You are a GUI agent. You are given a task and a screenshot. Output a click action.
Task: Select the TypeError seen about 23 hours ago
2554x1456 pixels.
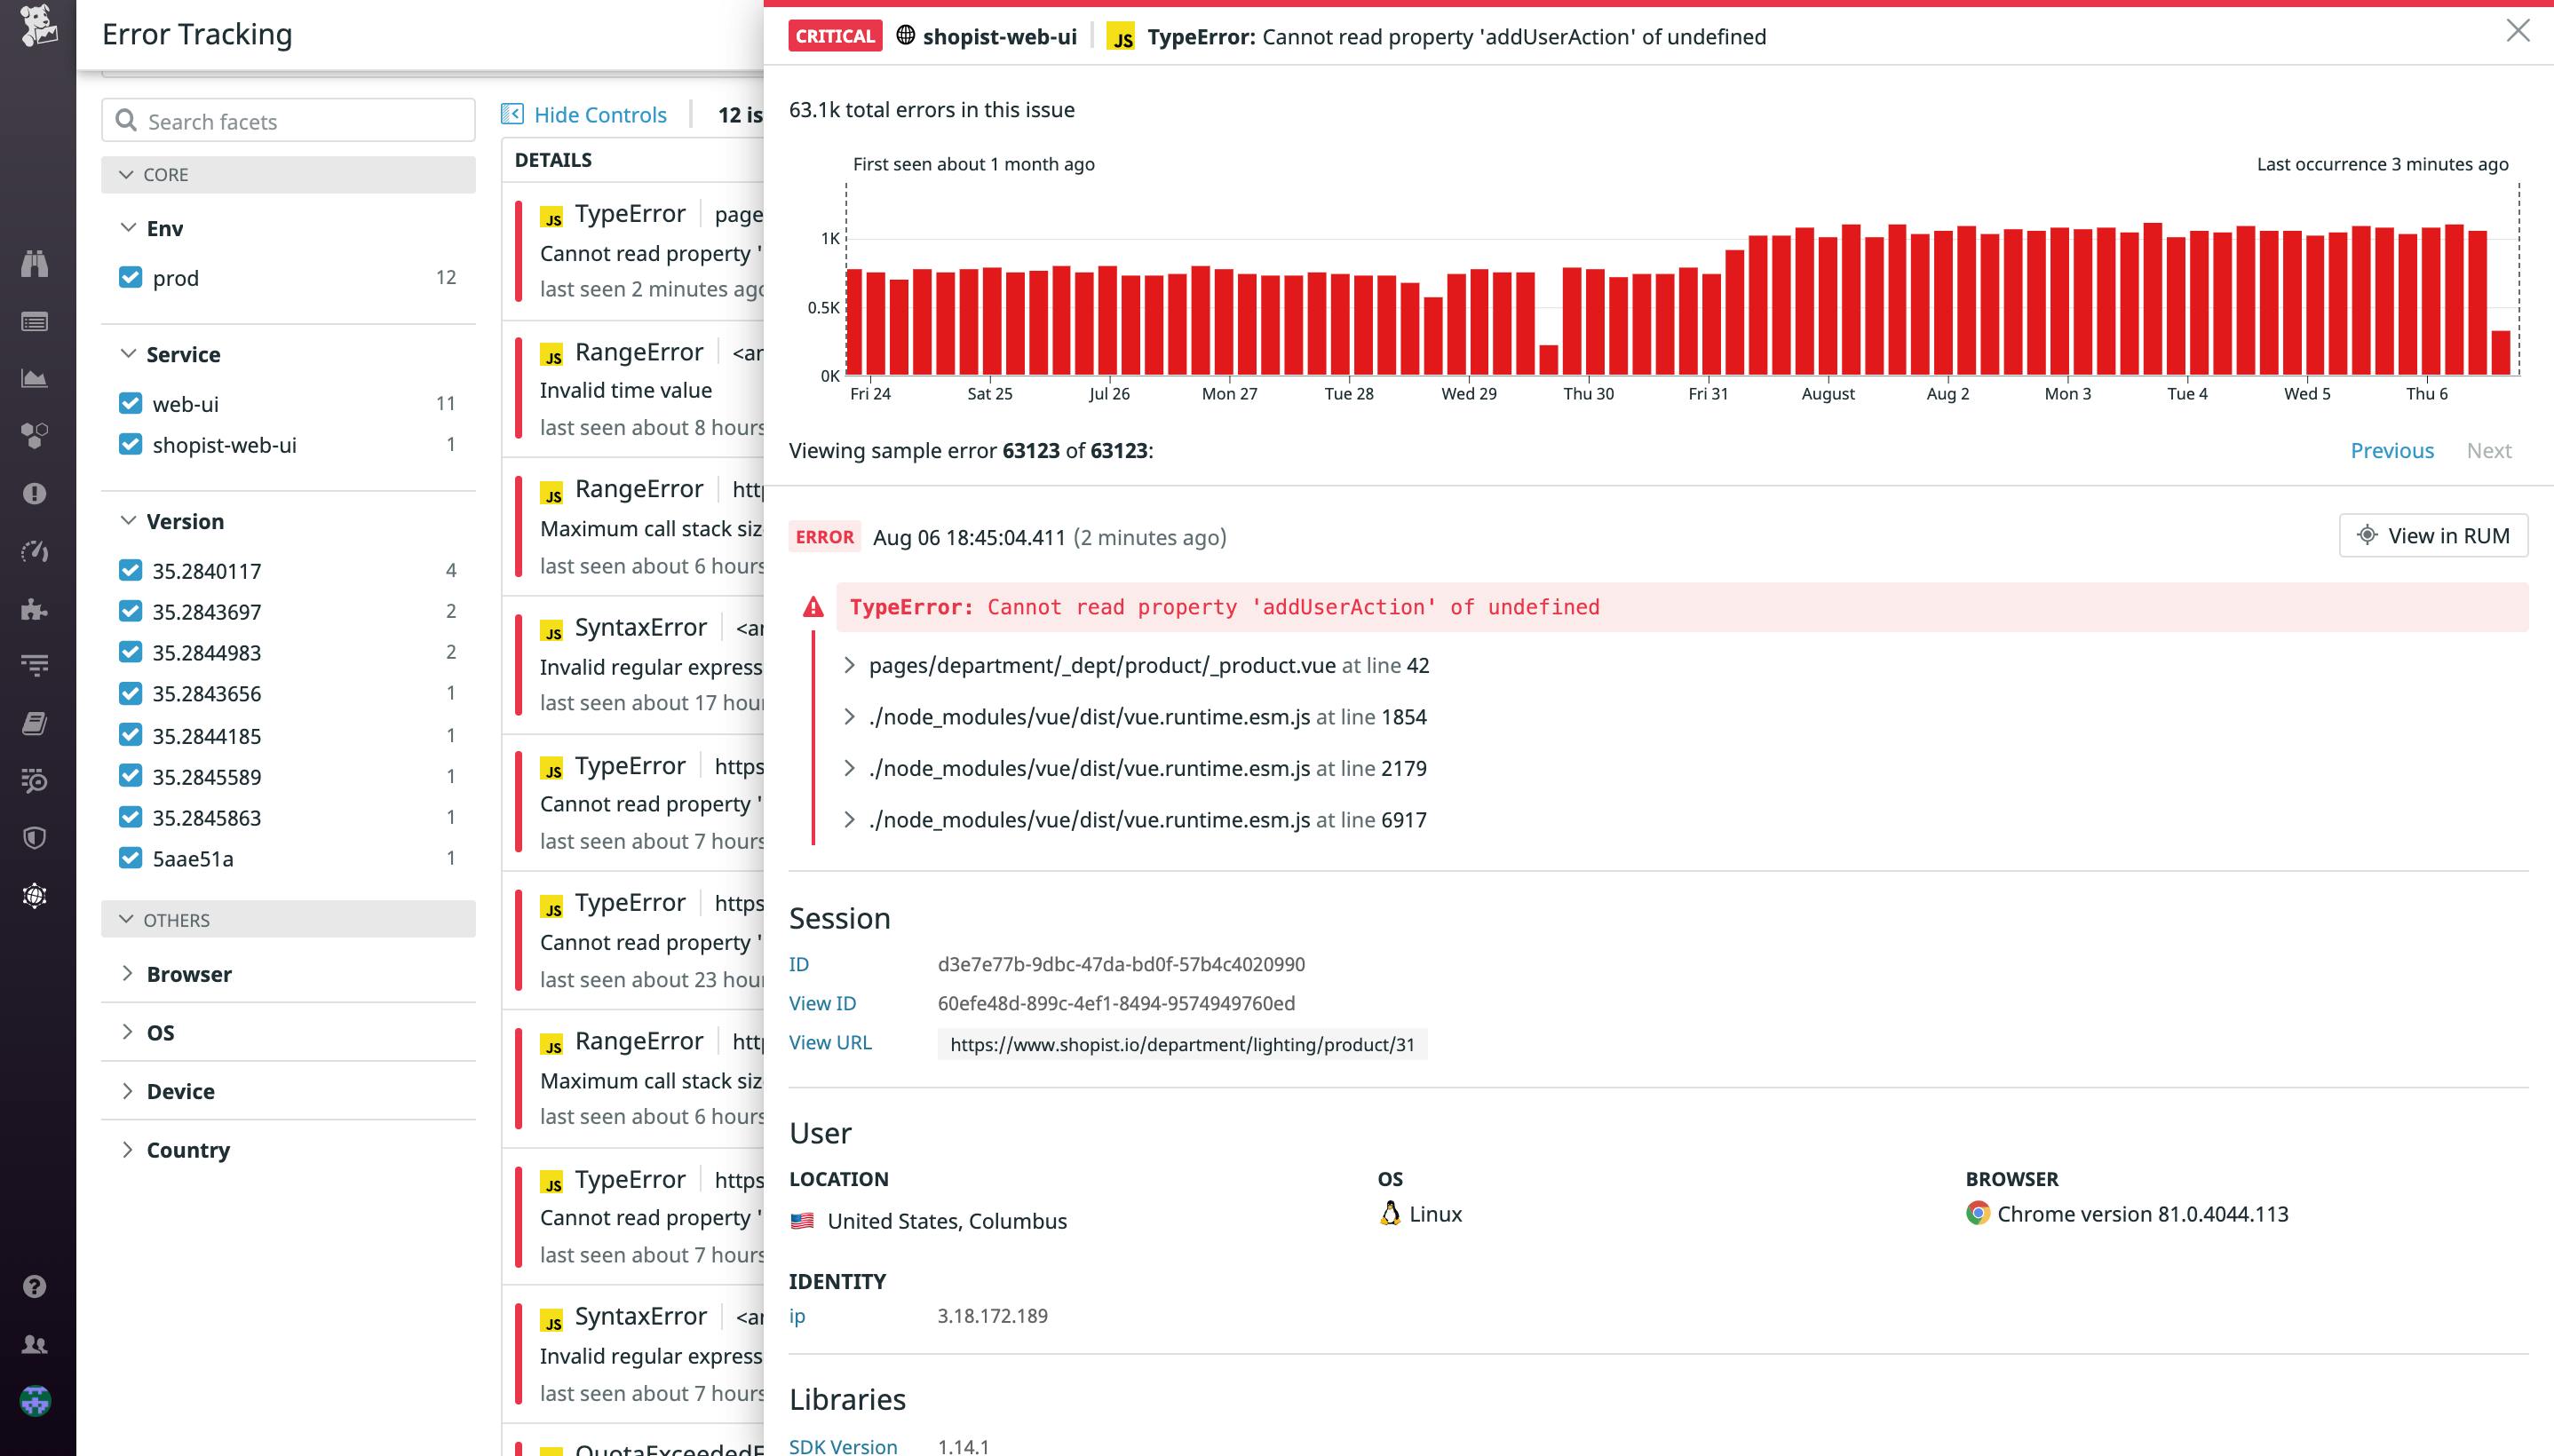(634, 941)
